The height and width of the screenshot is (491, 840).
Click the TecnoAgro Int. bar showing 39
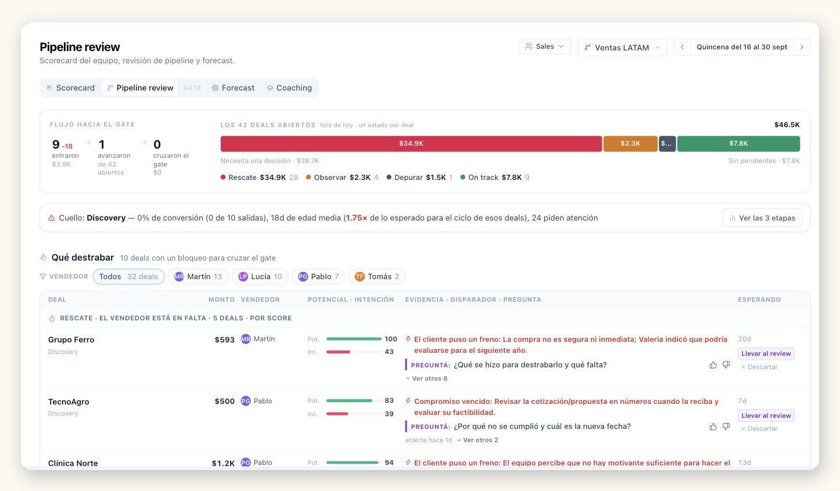click(x=354, y=414)
